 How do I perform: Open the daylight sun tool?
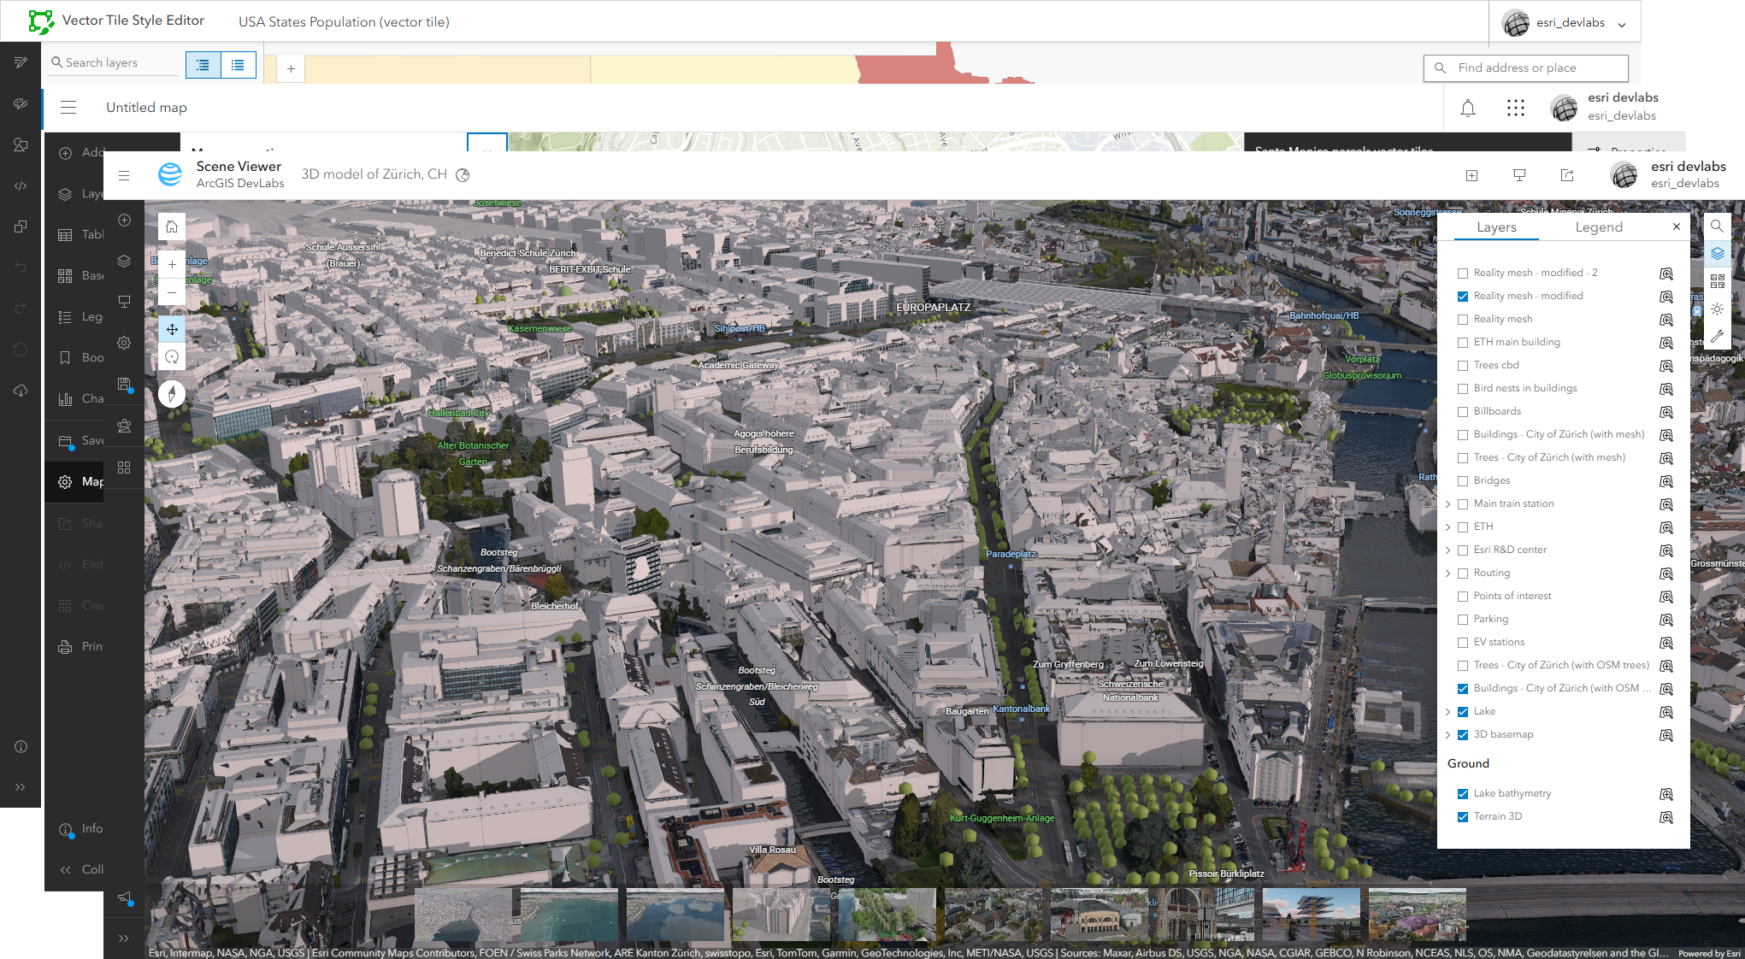click(x=1717, y=309)
